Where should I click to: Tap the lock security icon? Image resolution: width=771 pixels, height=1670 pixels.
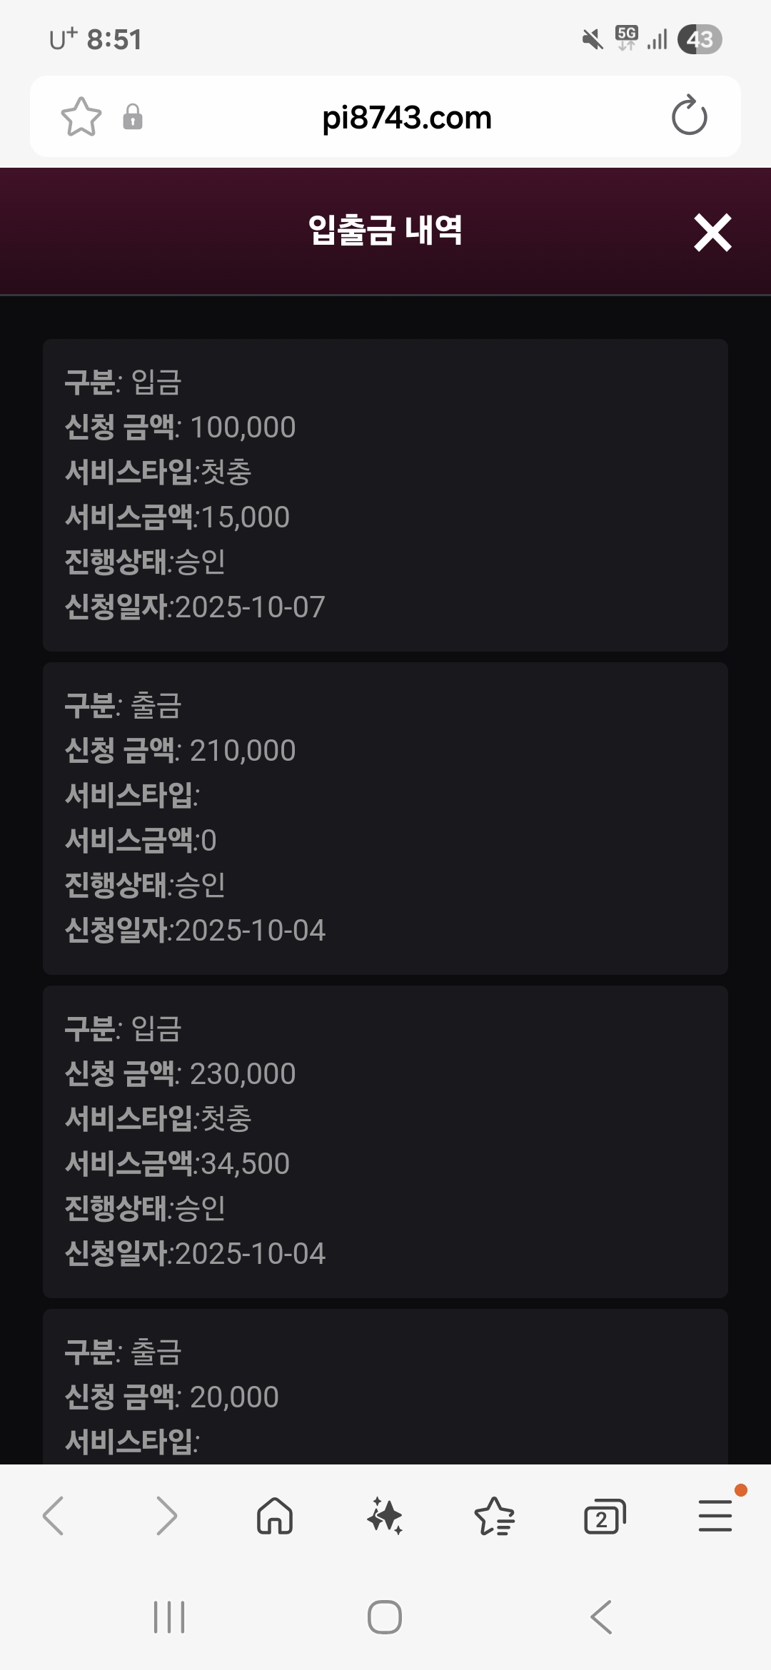pos(133,116)
